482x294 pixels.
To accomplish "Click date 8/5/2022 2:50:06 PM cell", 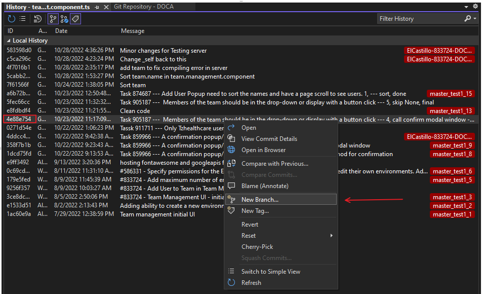I will 81,197.
